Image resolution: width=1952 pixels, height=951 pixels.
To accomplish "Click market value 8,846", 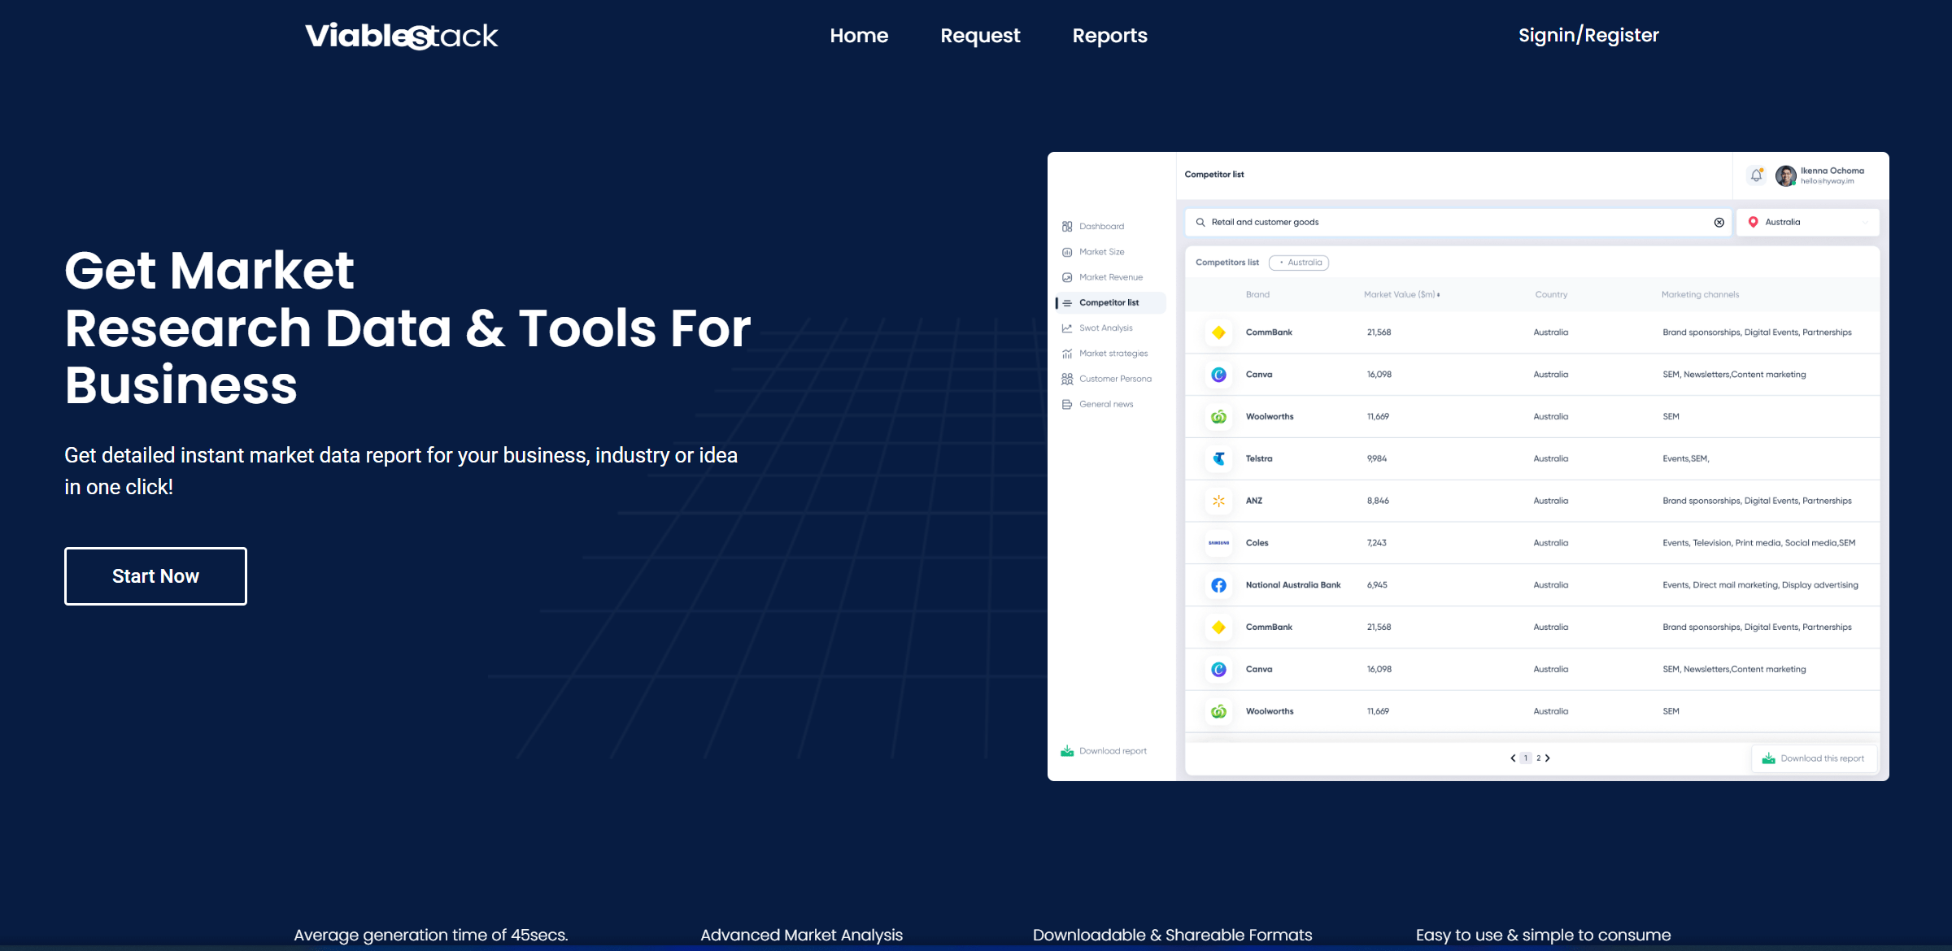I will click(x=1378, y=501).
